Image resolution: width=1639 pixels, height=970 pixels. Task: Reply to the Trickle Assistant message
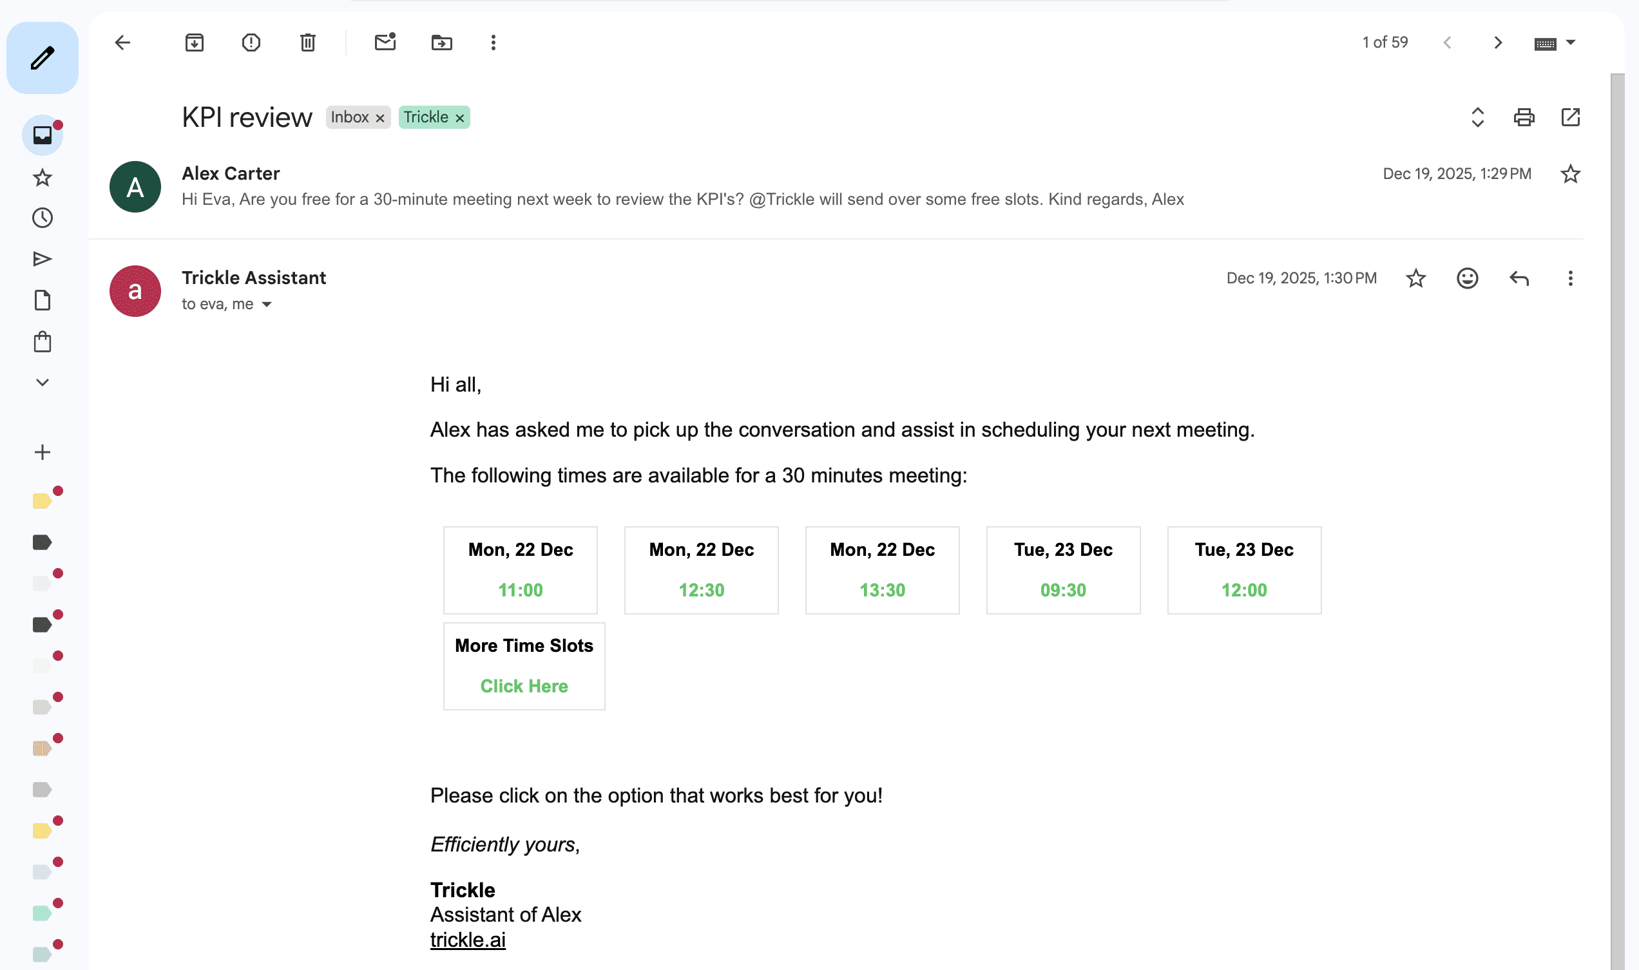[1519, 278]
